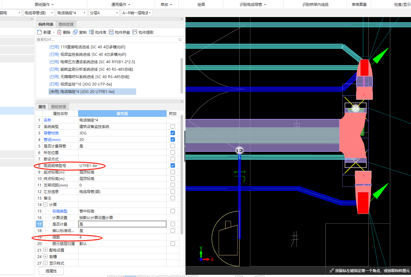Click the 绘图 ribbon group label
The height and width of the screenshot is (277, 411).
click(201, 5)
